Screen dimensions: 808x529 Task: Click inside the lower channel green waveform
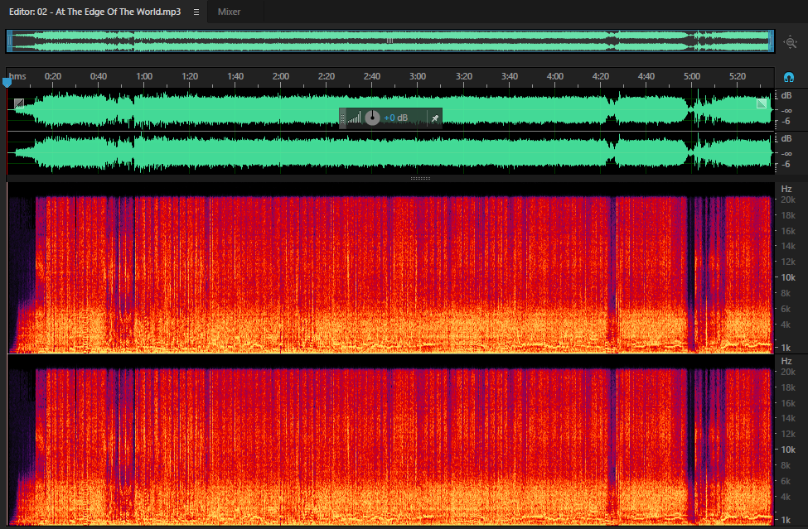[390, 153]
